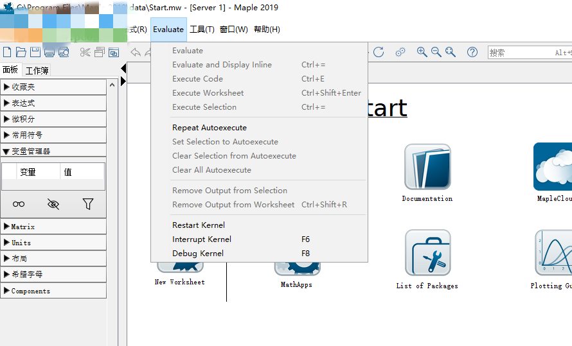Viewport: 572px width, 346px height.
Task: Click the List of Packages label
Action: tap(427, 286)
